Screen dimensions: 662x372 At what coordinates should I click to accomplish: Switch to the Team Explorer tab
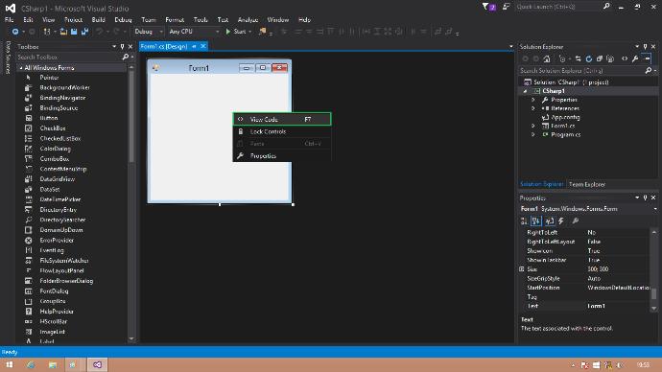587,184
